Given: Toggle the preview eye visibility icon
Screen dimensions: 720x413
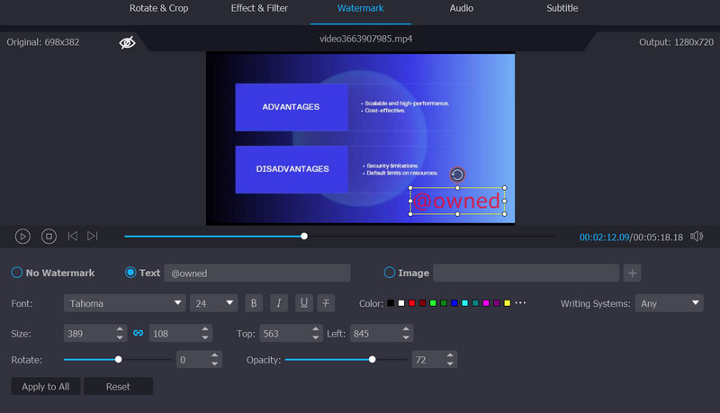Looking at the screenshot, I should point(127,42).
